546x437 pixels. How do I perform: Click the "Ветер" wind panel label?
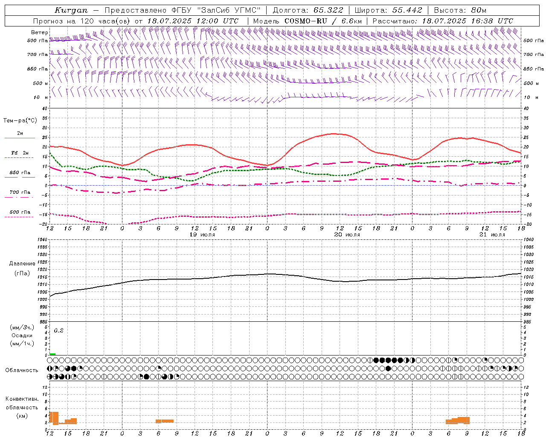pos(39,32)
